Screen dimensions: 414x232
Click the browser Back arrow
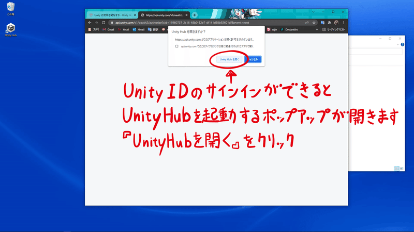click(x=90, y=23)
